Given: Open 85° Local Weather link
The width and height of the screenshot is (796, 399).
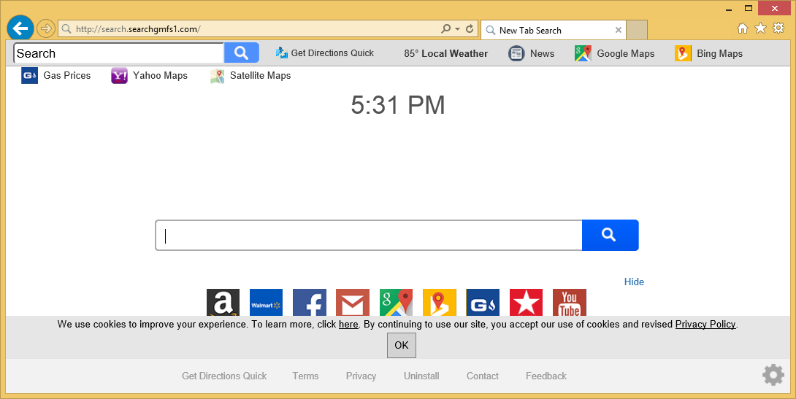Looking at the screenshot, I should 445,53.
